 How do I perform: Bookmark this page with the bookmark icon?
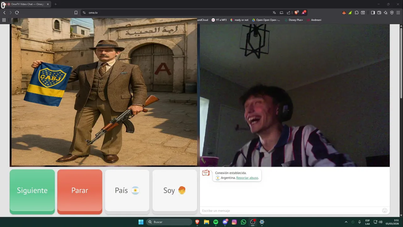pyautogui.click(x=76, y=13)
